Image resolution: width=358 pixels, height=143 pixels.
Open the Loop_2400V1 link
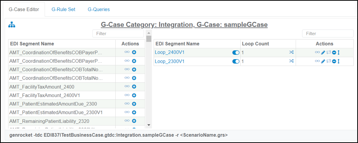coord(170,53)
